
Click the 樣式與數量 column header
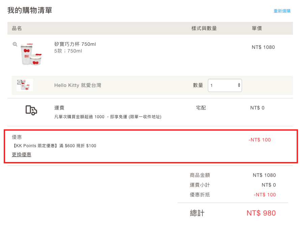(204, 28)
